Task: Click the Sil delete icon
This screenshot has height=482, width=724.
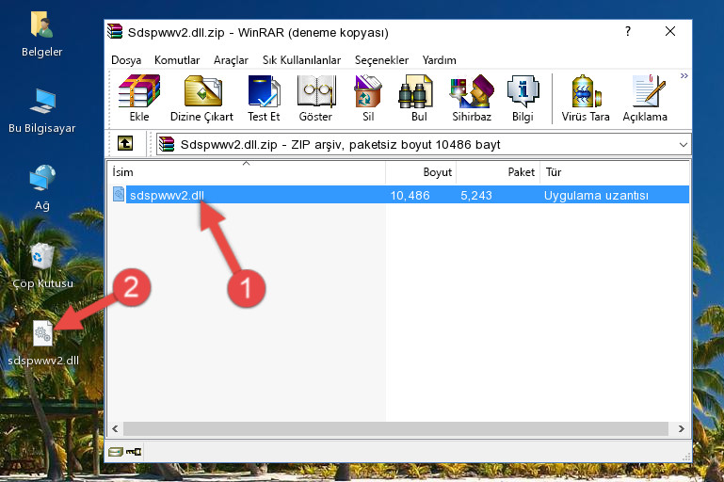Action: tap(368, 98)
